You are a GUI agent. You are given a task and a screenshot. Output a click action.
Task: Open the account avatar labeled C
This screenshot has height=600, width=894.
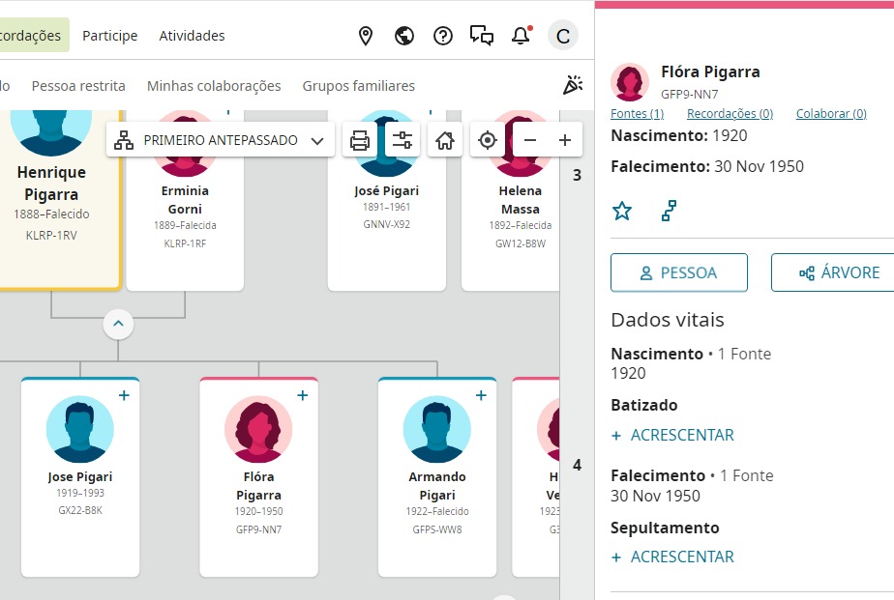[x=563, y=36]
